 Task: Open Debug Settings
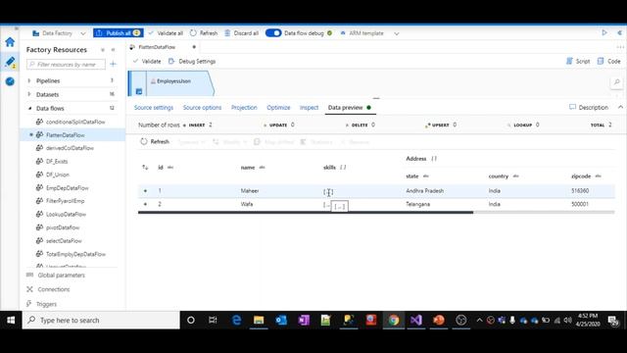coord(192,61)
